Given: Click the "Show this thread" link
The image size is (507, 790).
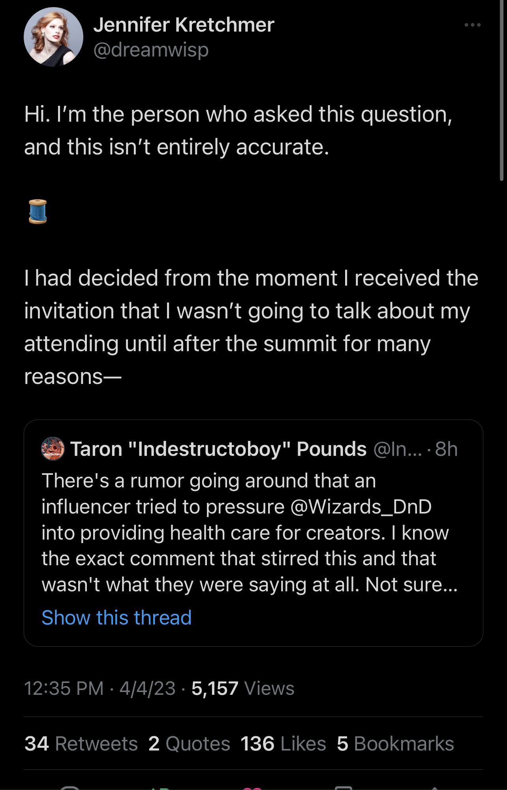Looking at the screenshot, I should point(116,617).
